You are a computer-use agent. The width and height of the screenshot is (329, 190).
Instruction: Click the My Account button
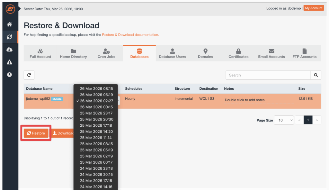[314, 8]
